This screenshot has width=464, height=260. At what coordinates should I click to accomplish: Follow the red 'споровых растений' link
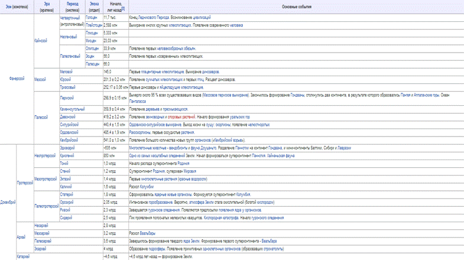(181, 117)
